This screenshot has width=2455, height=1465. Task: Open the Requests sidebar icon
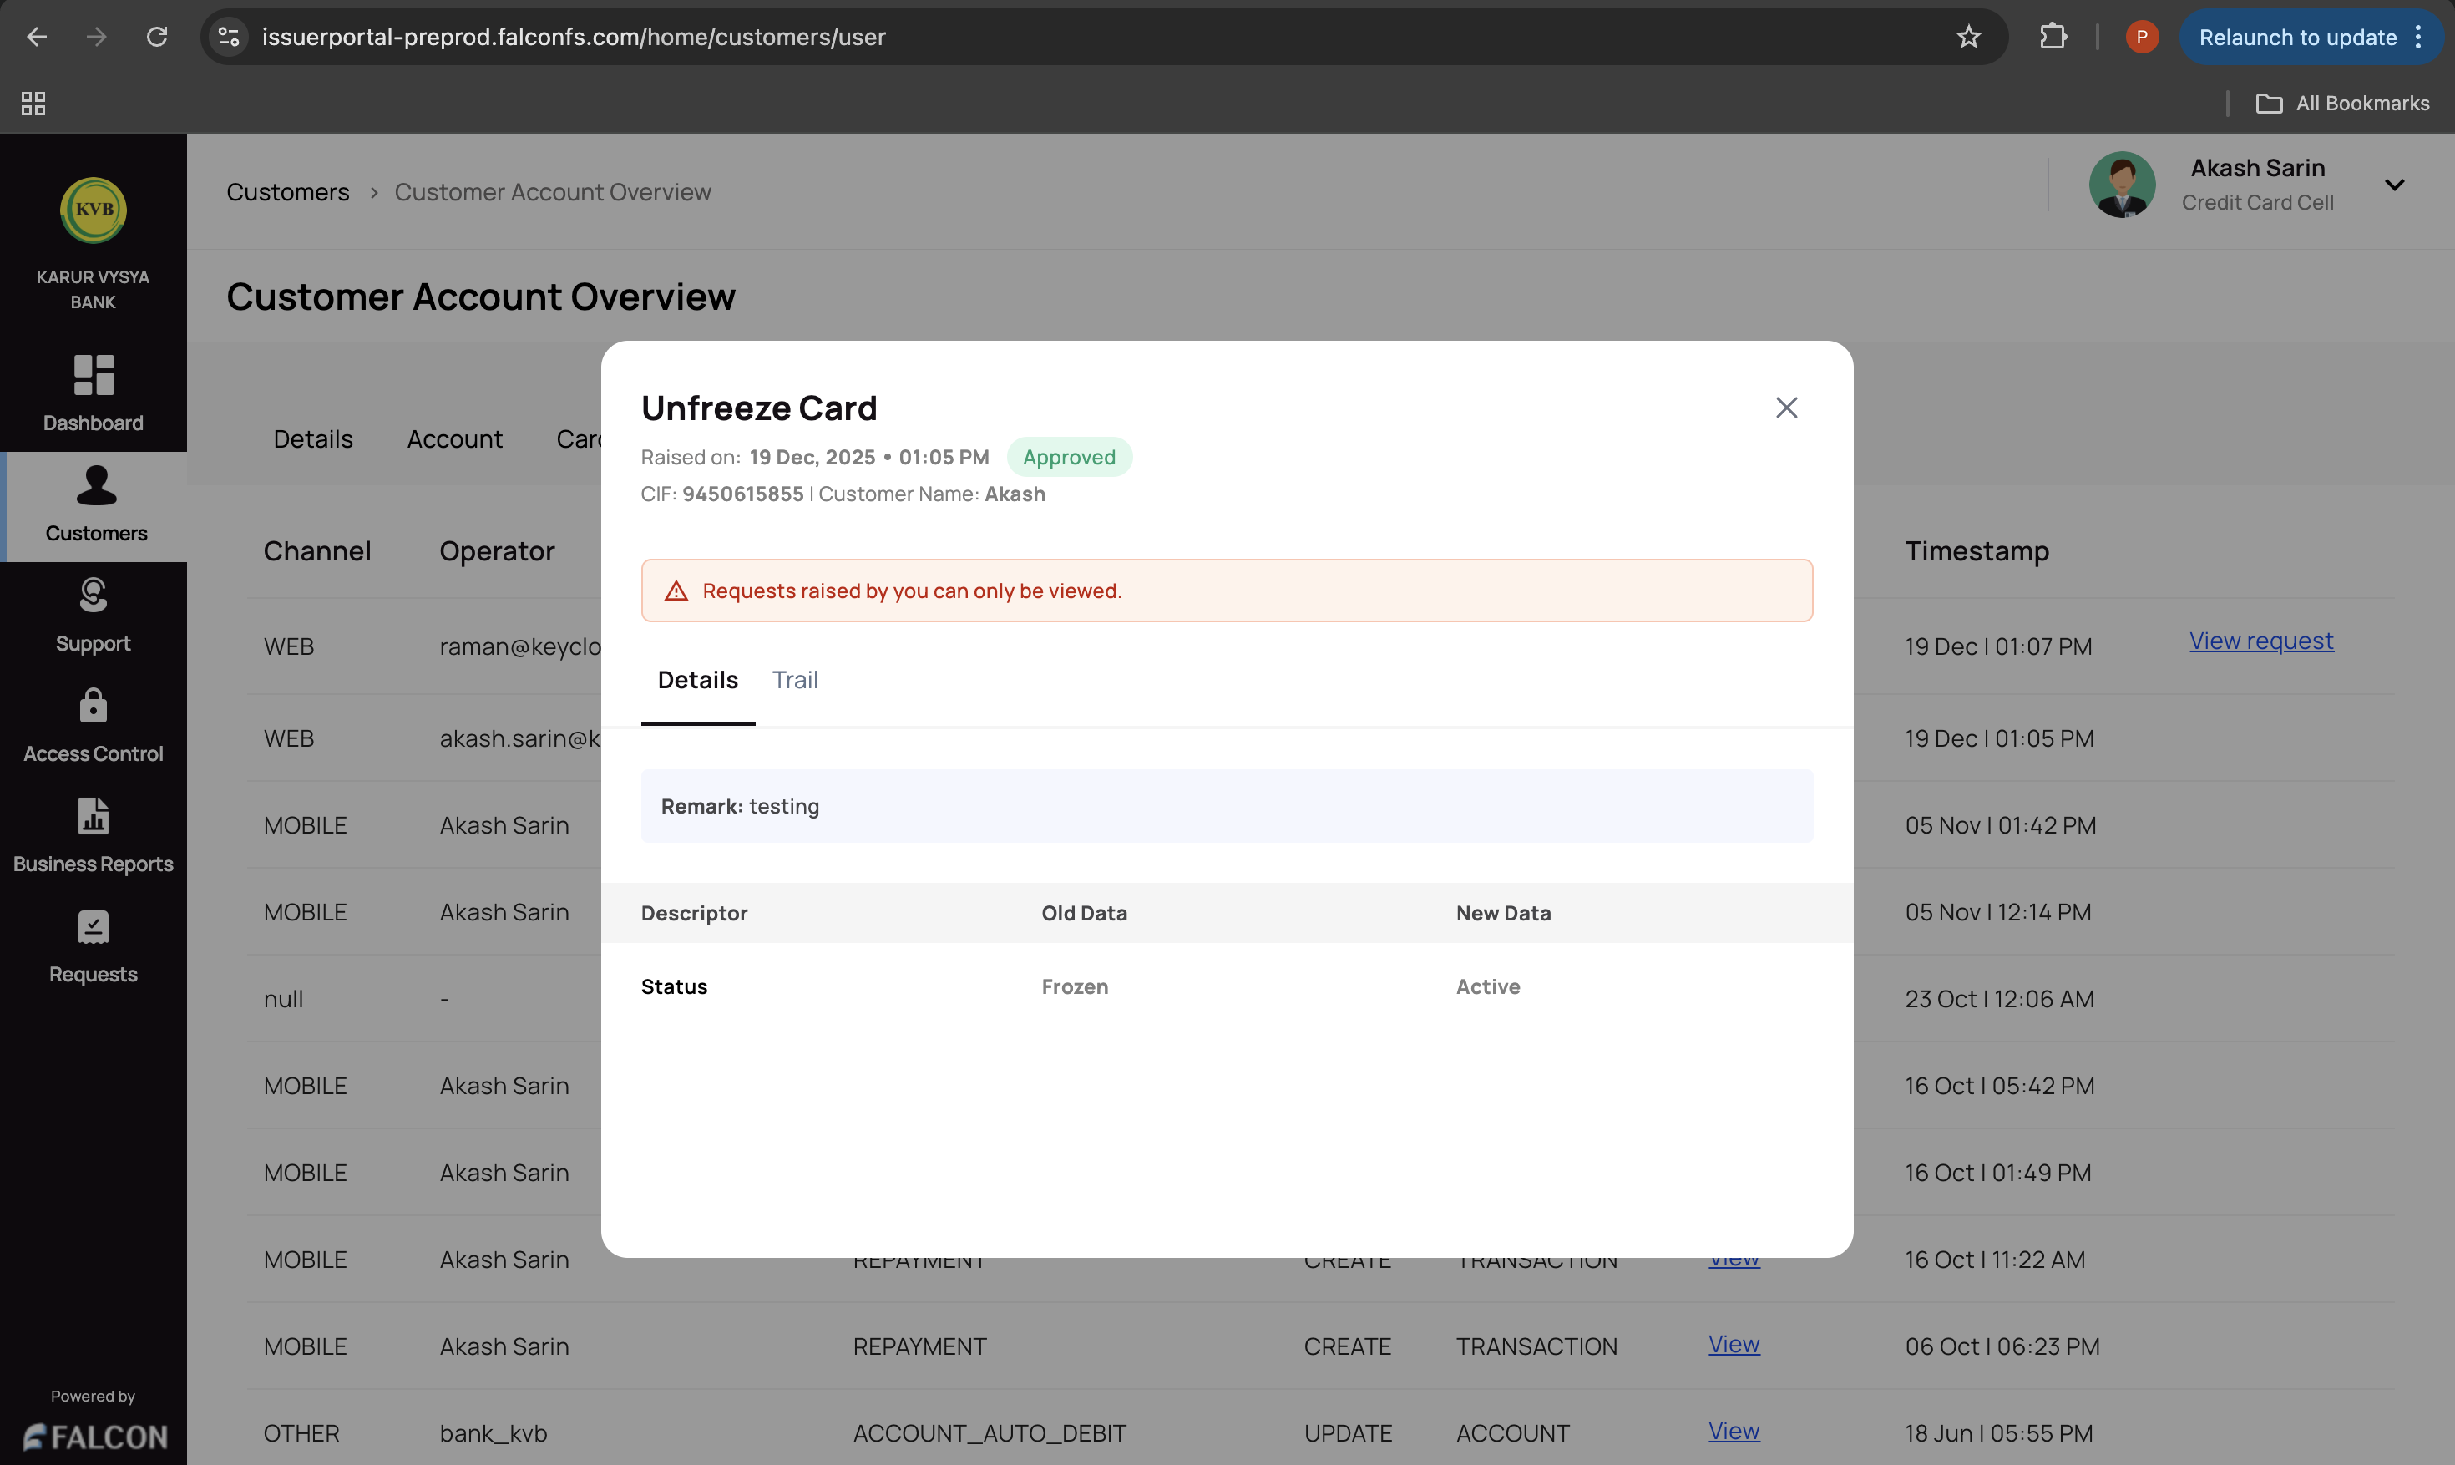click(x=94, y=927)
